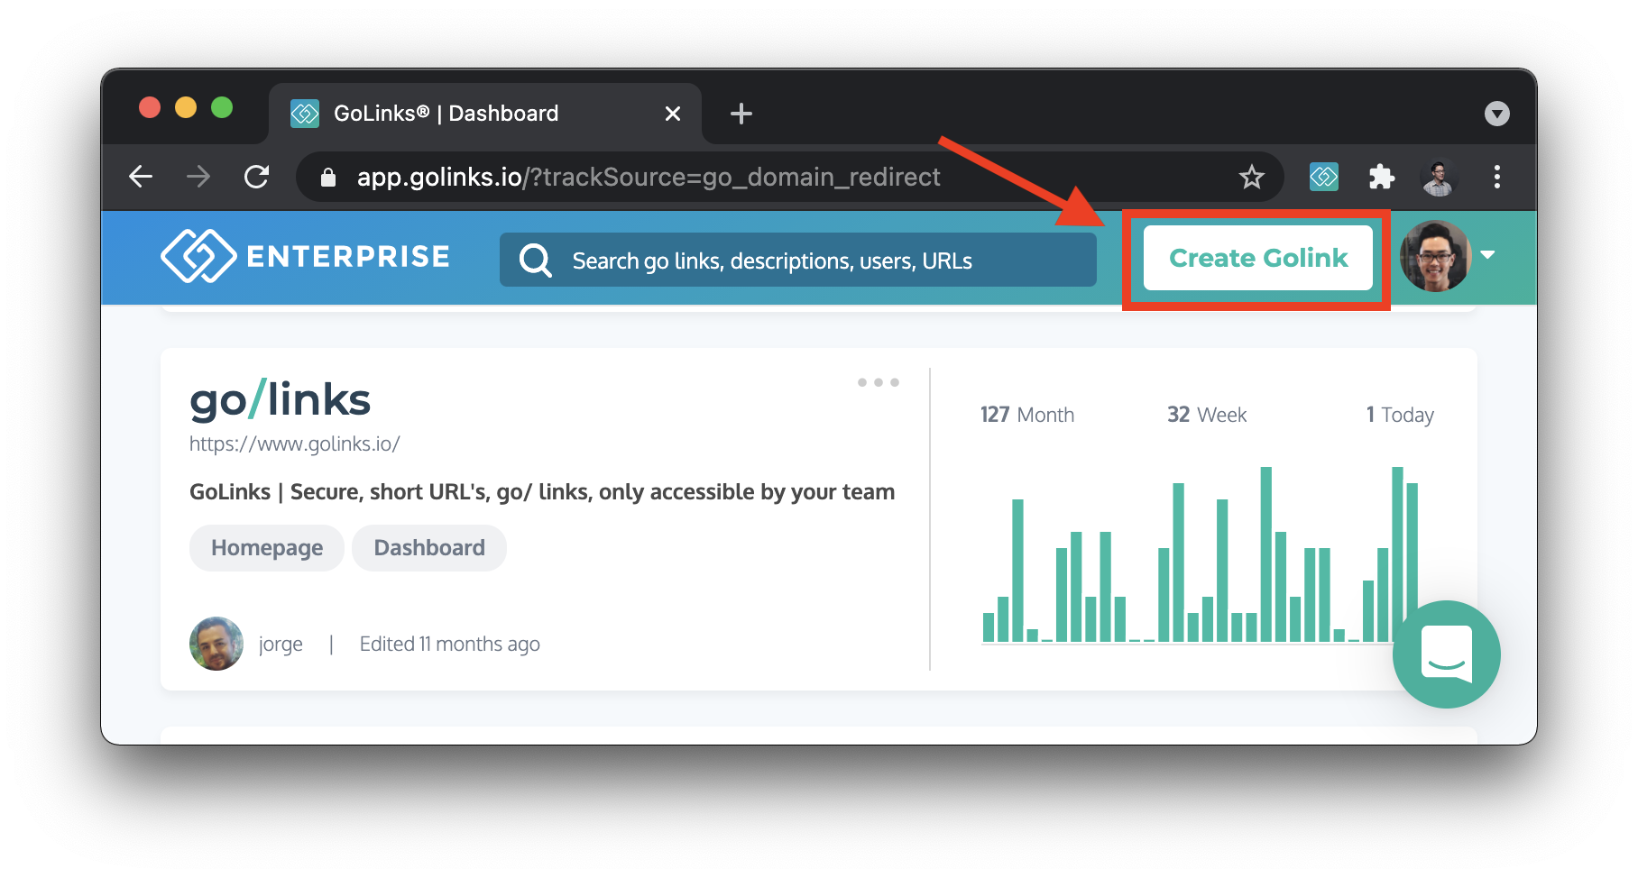Open the https://www.golinks.io/ link
The image size is (1638, 878).
tap(294, 444)
